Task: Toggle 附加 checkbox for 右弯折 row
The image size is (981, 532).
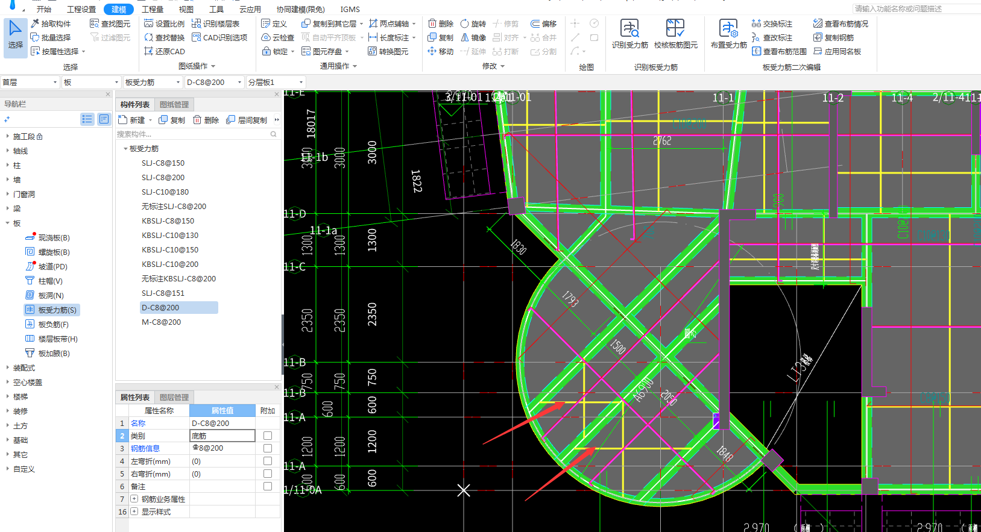Action: coord(268,474)
